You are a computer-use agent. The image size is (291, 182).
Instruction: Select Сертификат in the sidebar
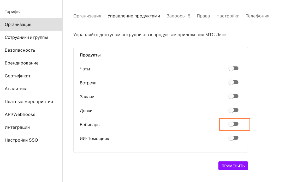click(17, 76)
